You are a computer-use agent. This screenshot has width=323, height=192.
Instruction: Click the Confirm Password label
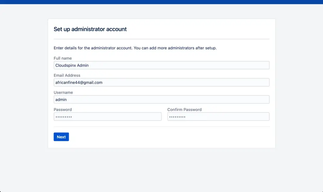pyautogui.click(x=185, y=109)
